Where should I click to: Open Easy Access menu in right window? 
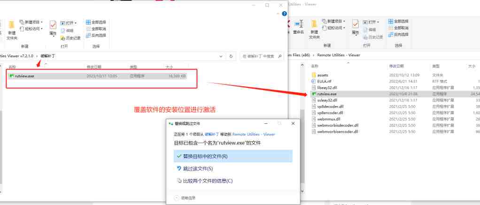(x=333, y=28)
